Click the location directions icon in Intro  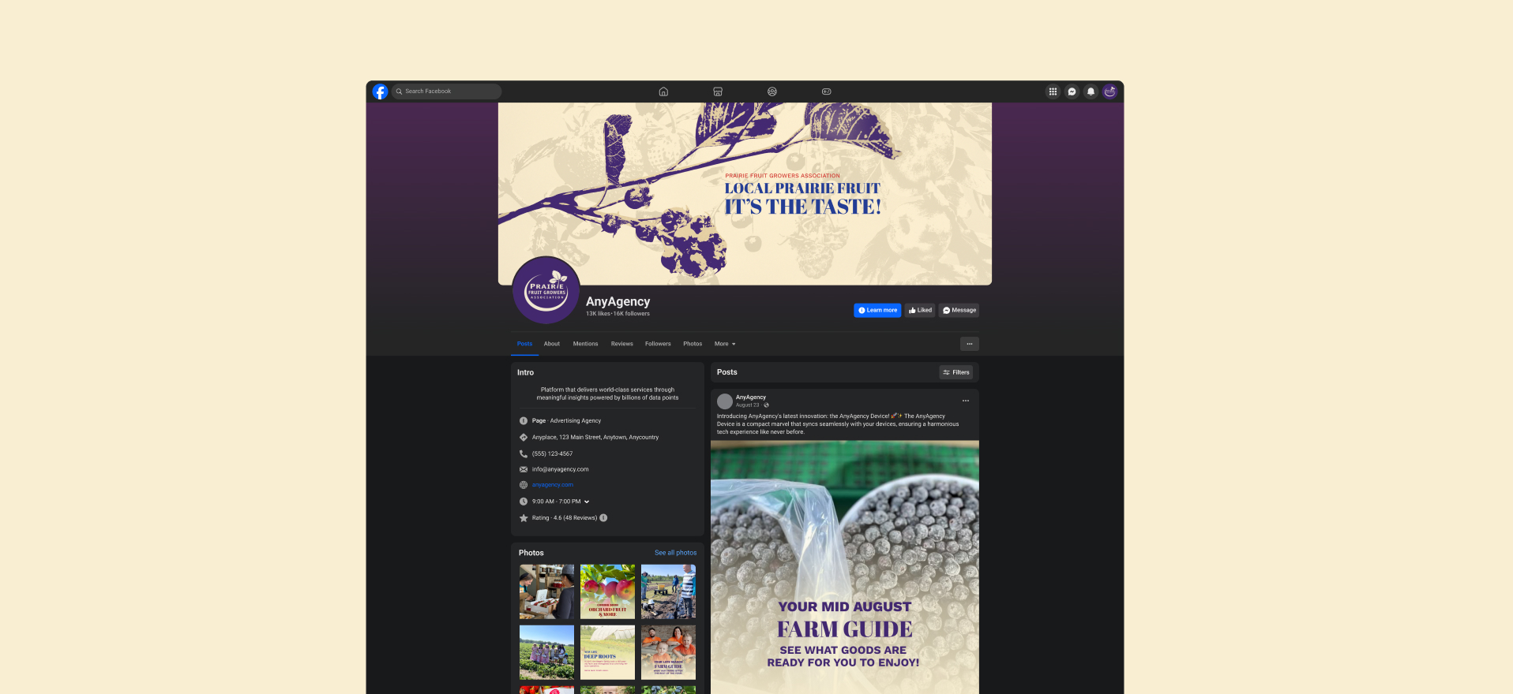524,437
